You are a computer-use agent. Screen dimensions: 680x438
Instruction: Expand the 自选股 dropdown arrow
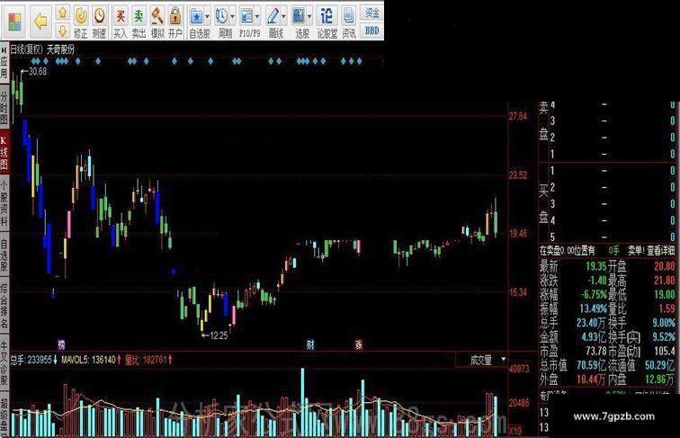click(207, 17)
